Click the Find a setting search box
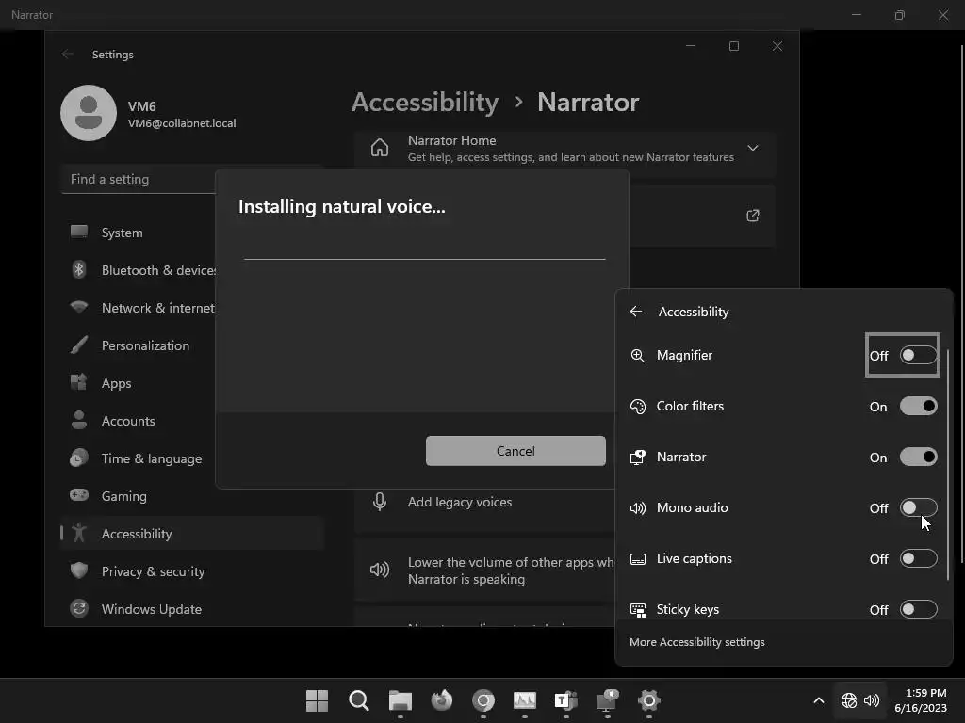This screenshot has height=723, width=965. pos(139,180)
